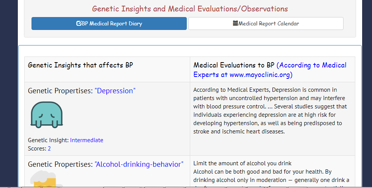Click the "Genetic Insights that affects BP" column header
The height and width of the screenshot is (188, 372).
point(80,65)
